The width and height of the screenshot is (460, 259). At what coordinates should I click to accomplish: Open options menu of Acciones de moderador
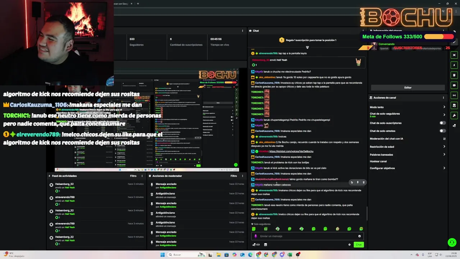click(x=243, y=176)
